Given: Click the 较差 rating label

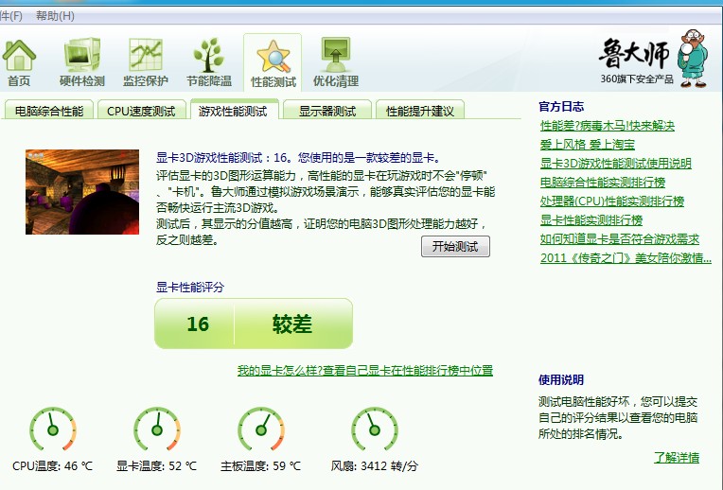Looking at the screenshot, I should point(291,324).
